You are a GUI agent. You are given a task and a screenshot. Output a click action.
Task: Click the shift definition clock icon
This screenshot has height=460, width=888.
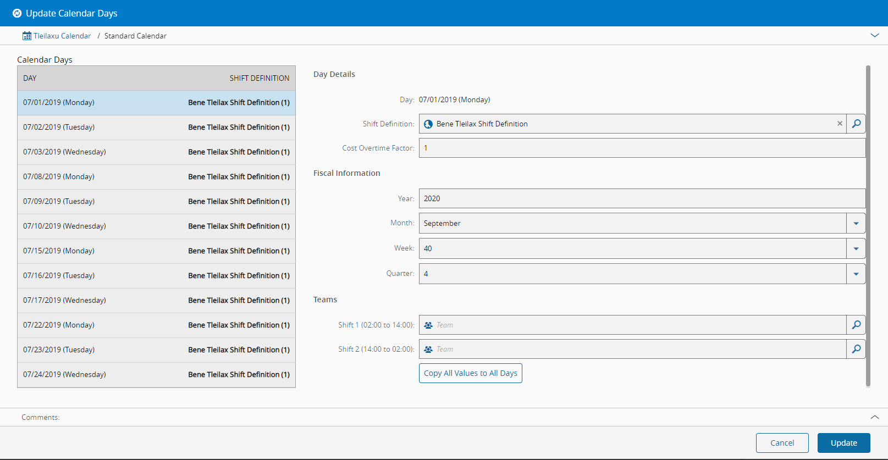428,124
